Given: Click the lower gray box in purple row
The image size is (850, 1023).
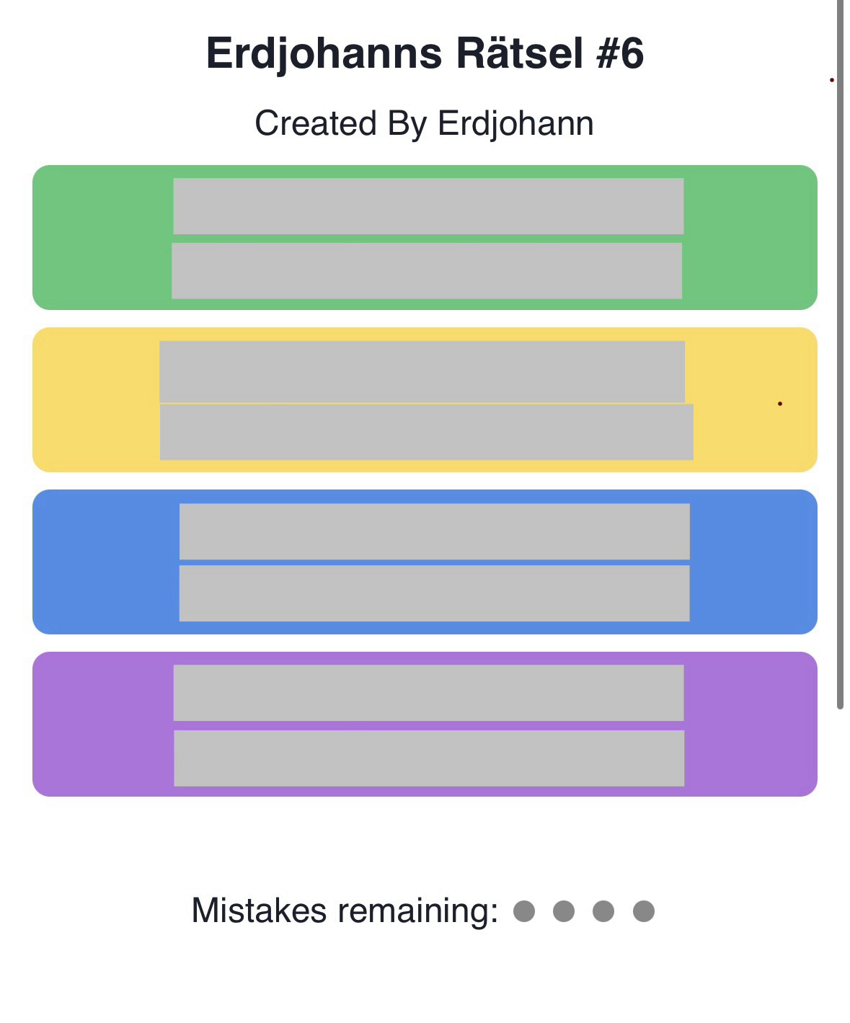Looking at the screenshot, I should (x=429, y=758).
